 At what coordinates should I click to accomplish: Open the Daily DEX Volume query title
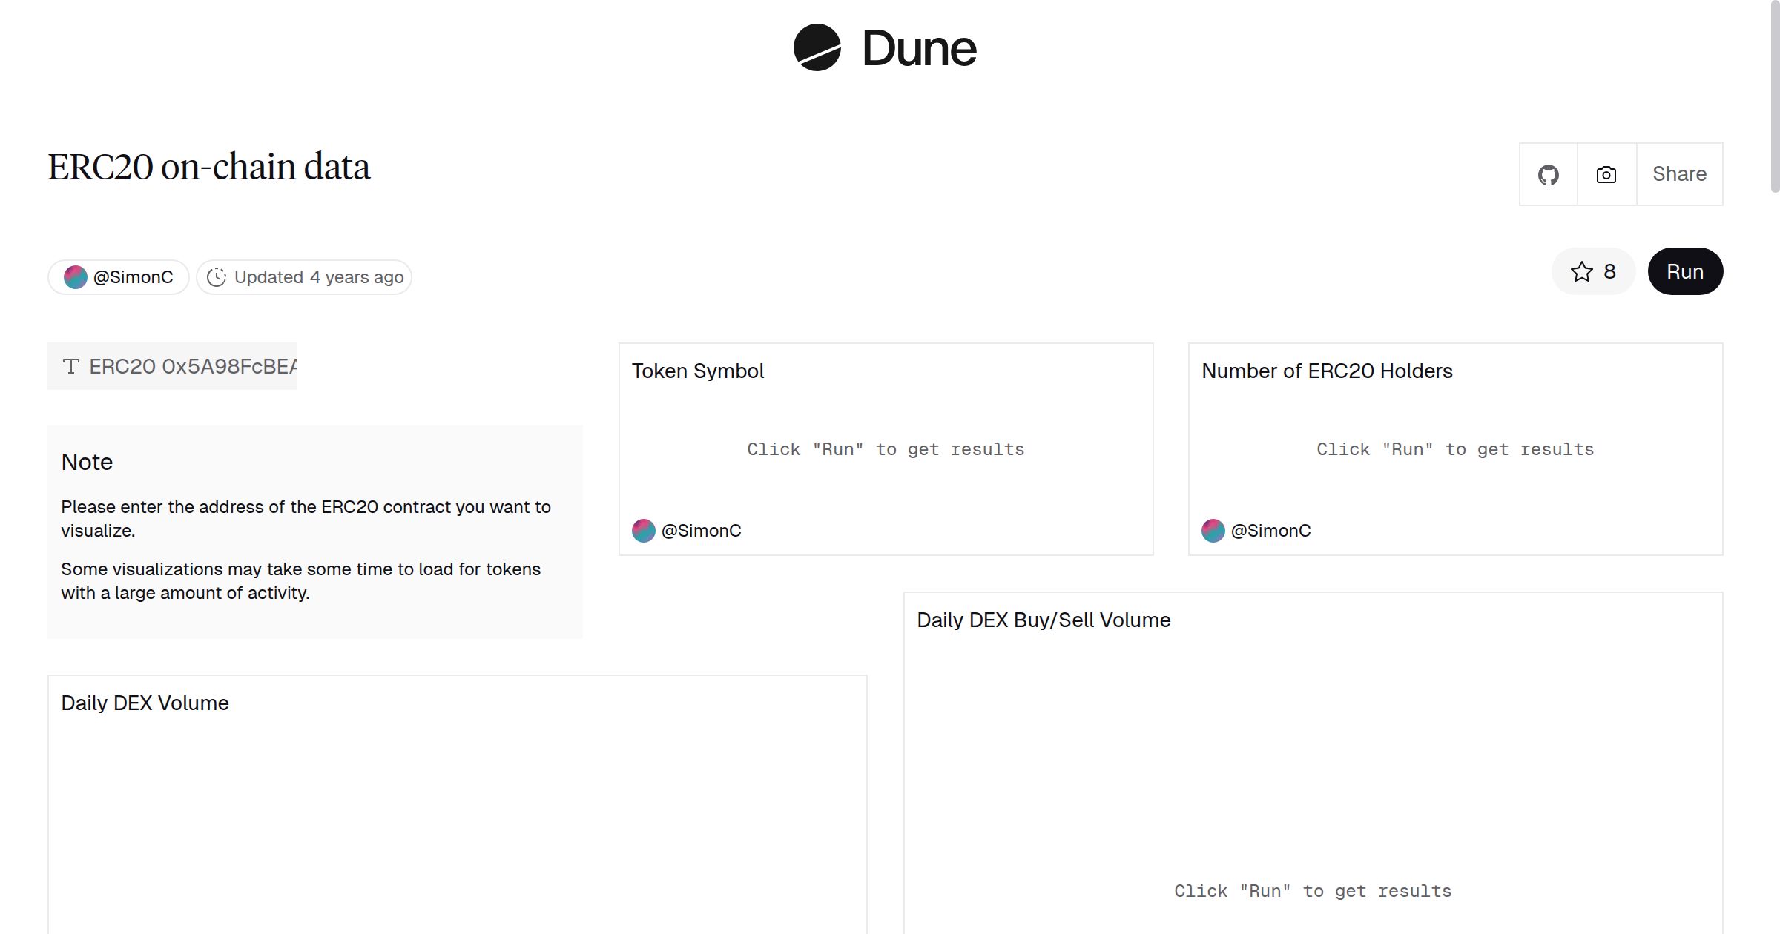tap(145, 703)
